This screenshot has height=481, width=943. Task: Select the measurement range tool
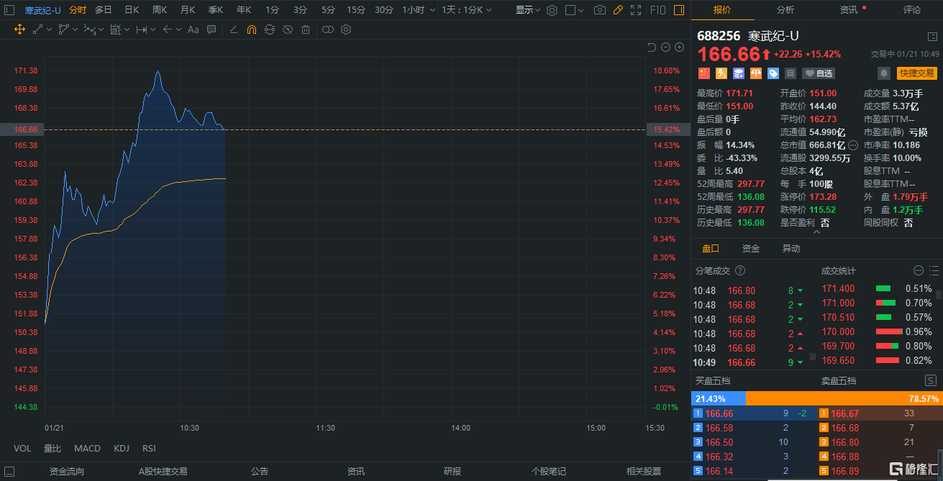pyautogui.click(x=141, y=29)
